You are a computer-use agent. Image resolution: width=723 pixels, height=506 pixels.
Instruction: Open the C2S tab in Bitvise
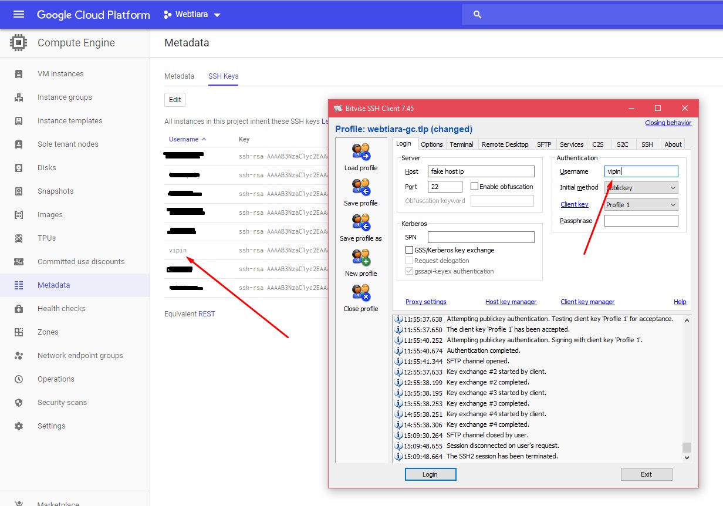pyautogui.click(x=598, y=144)
